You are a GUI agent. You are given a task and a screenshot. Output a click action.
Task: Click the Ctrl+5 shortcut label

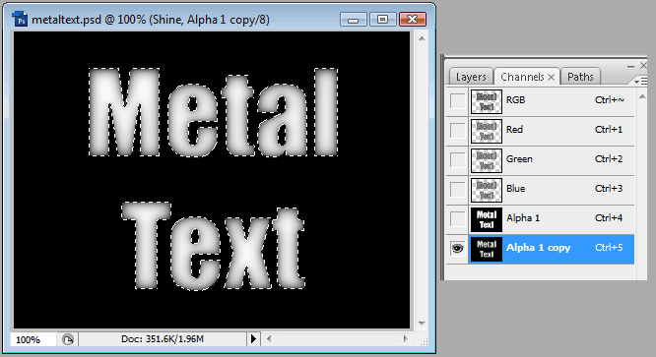coord(609,248)
